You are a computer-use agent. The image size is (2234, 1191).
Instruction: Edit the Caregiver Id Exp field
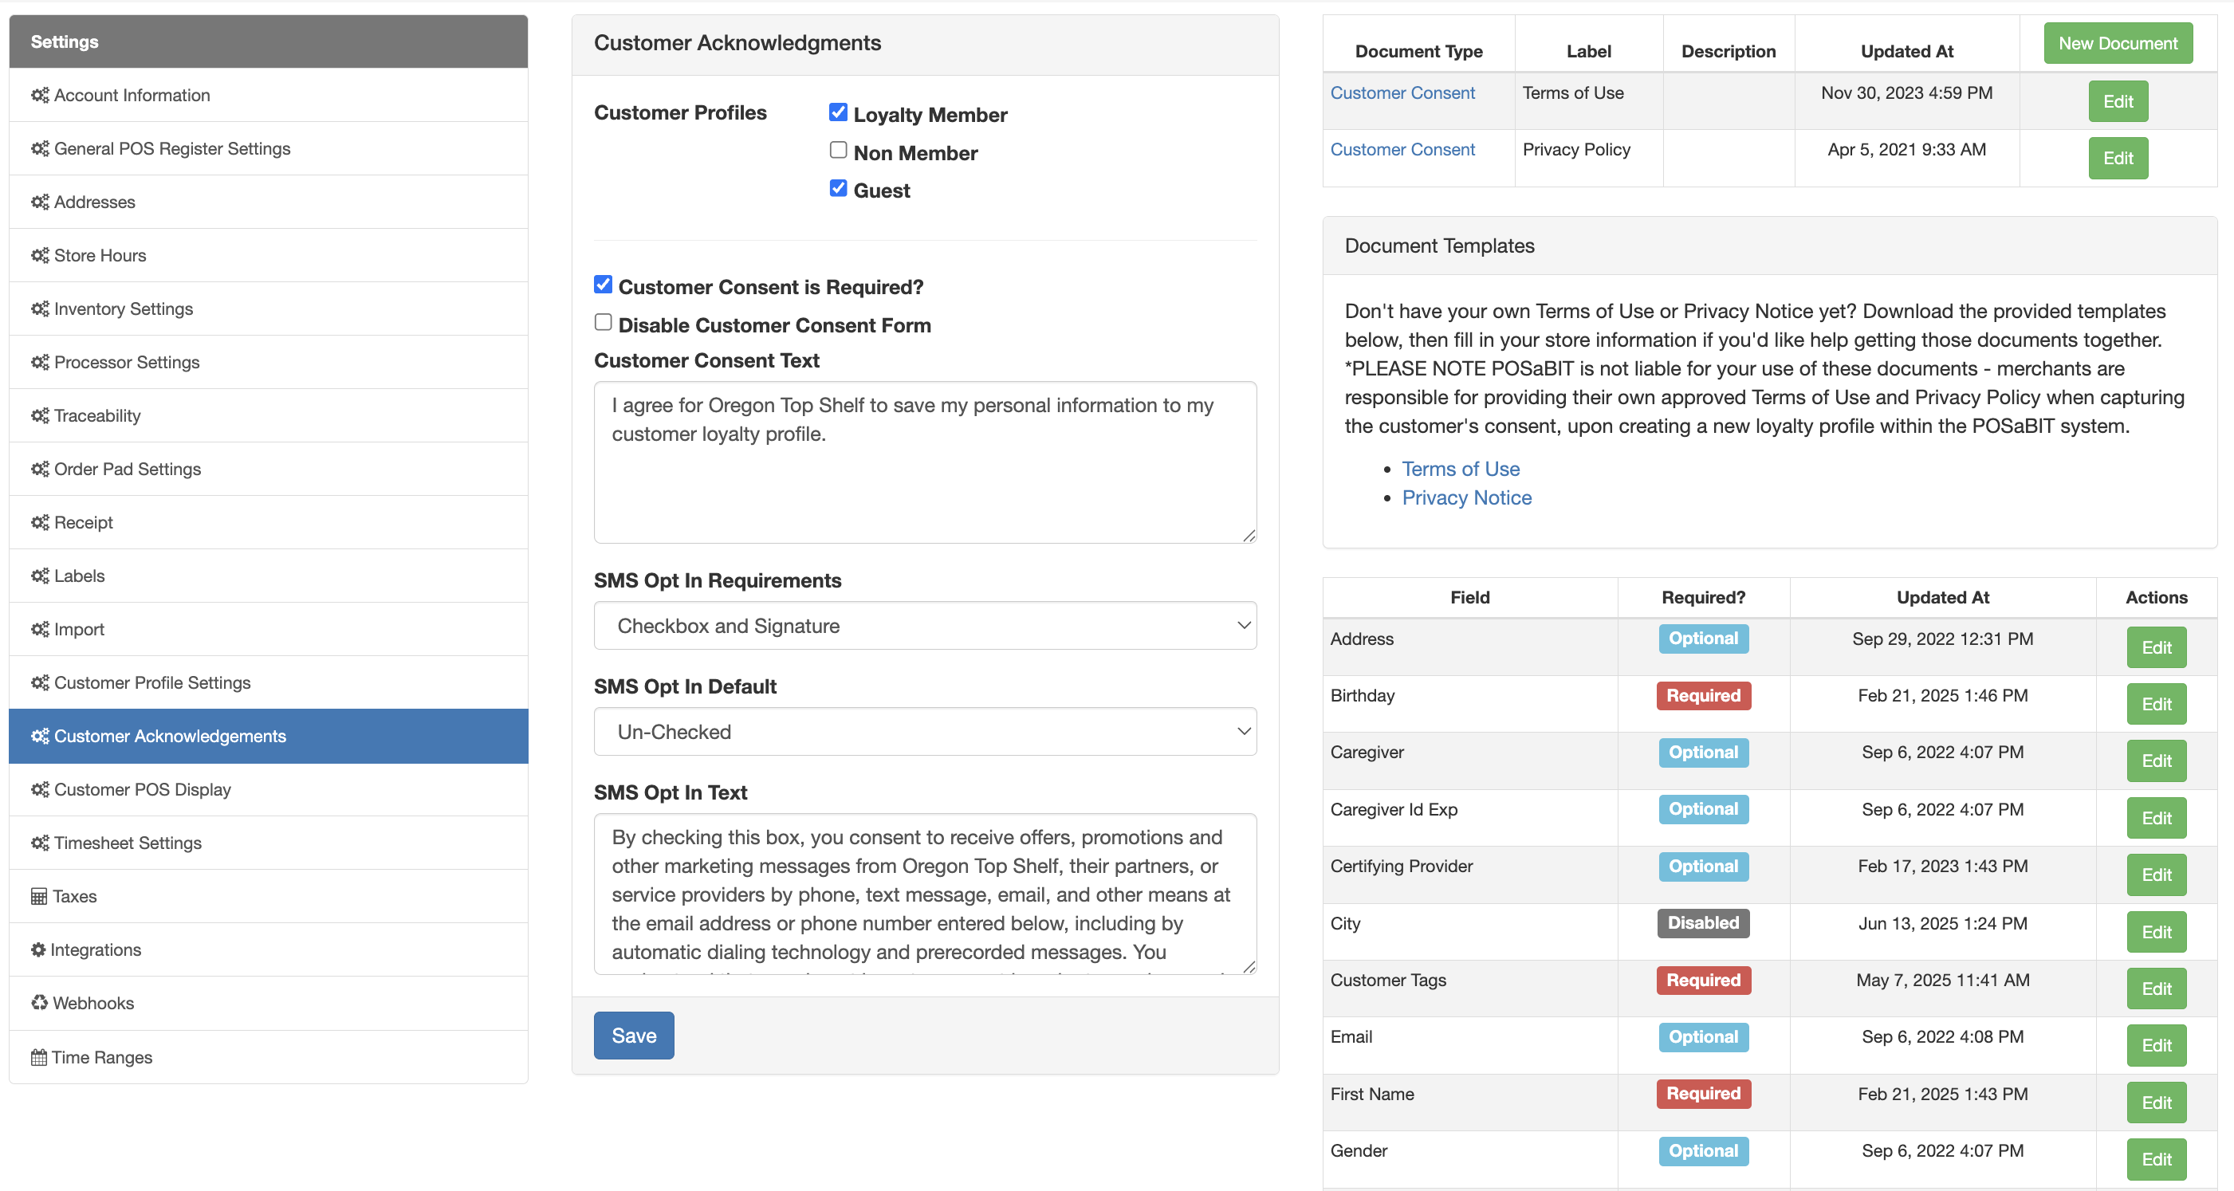pyautogui.click(x=2155, y=818)
